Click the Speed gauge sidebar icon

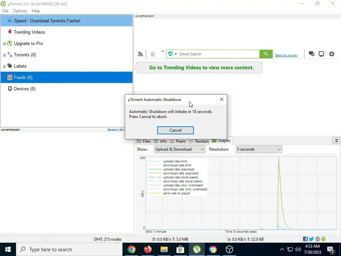10,21
